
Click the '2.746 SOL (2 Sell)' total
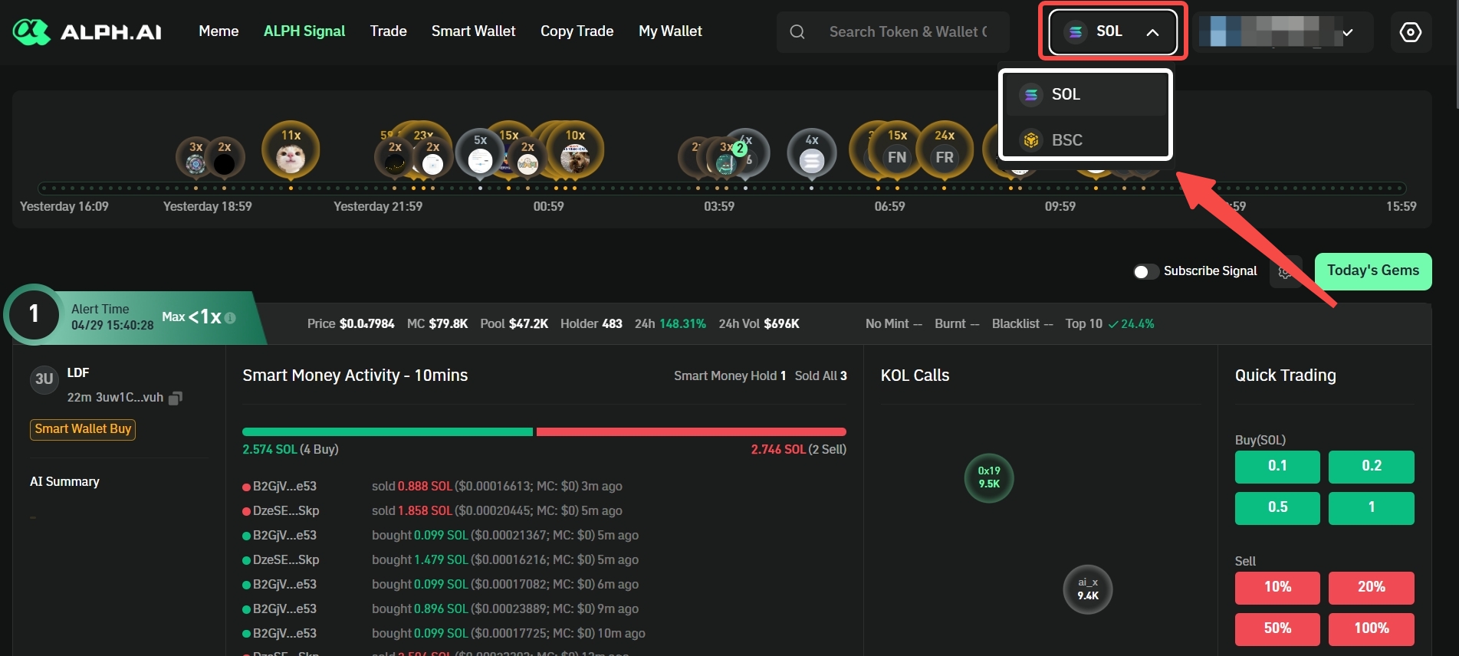[x=799, y=450]
